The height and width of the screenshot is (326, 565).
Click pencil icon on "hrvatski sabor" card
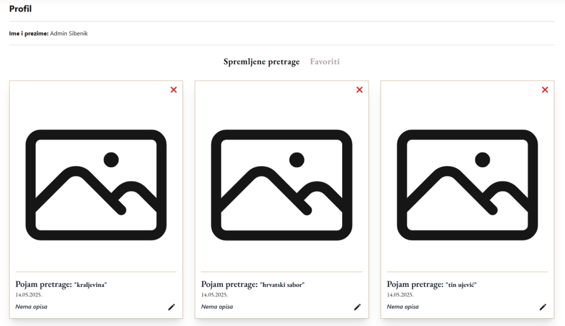[357, 307]
